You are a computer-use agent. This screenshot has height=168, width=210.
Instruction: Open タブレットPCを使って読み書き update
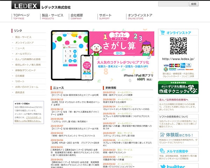(x=127, y=144)
